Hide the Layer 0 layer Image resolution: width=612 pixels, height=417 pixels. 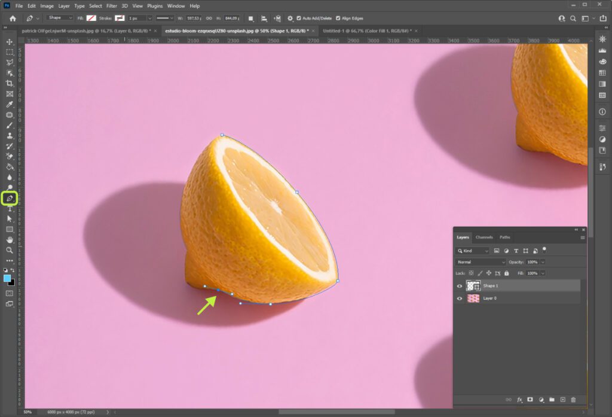(x=460, y=299)
